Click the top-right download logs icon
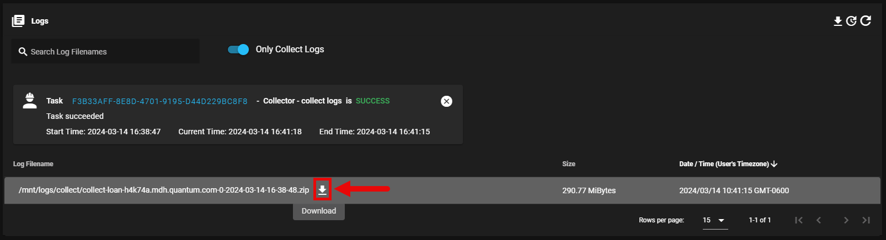This screenshot has height=240, width=886. 837,21
